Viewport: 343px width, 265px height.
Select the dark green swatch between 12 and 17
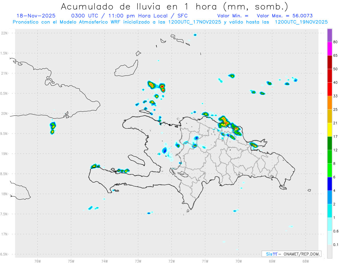[x=330, y=143]
